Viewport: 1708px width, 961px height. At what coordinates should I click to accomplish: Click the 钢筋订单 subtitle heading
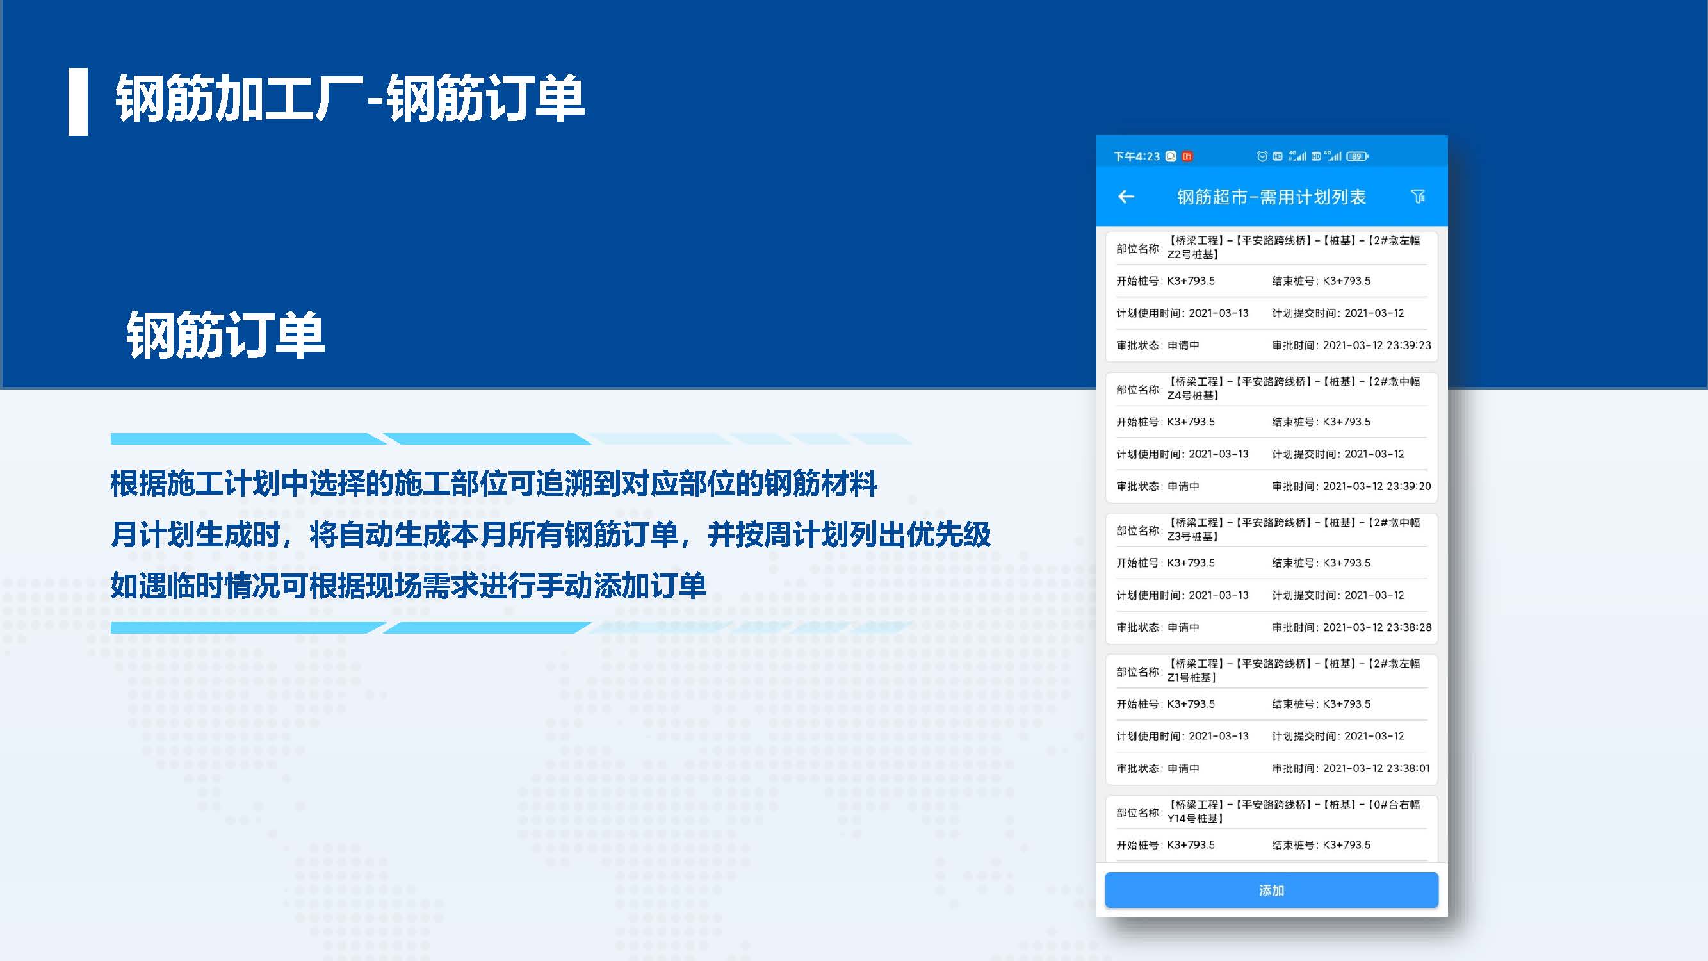tap(225, 336)
